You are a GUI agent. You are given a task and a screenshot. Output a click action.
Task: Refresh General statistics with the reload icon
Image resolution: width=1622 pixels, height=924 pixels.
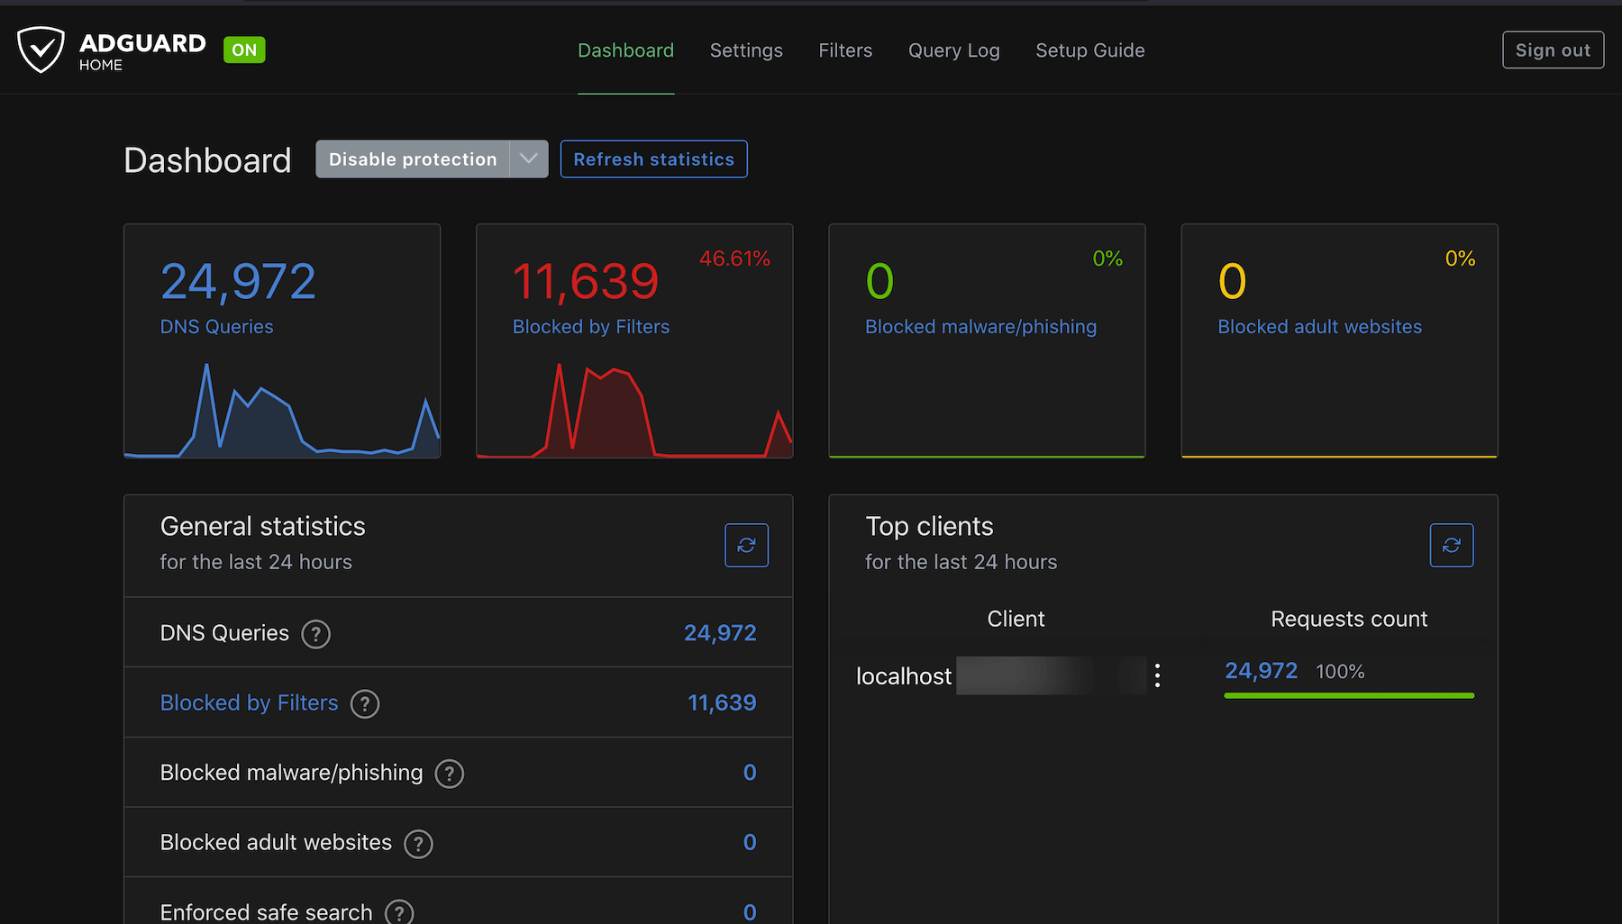(x=746, y=545)
